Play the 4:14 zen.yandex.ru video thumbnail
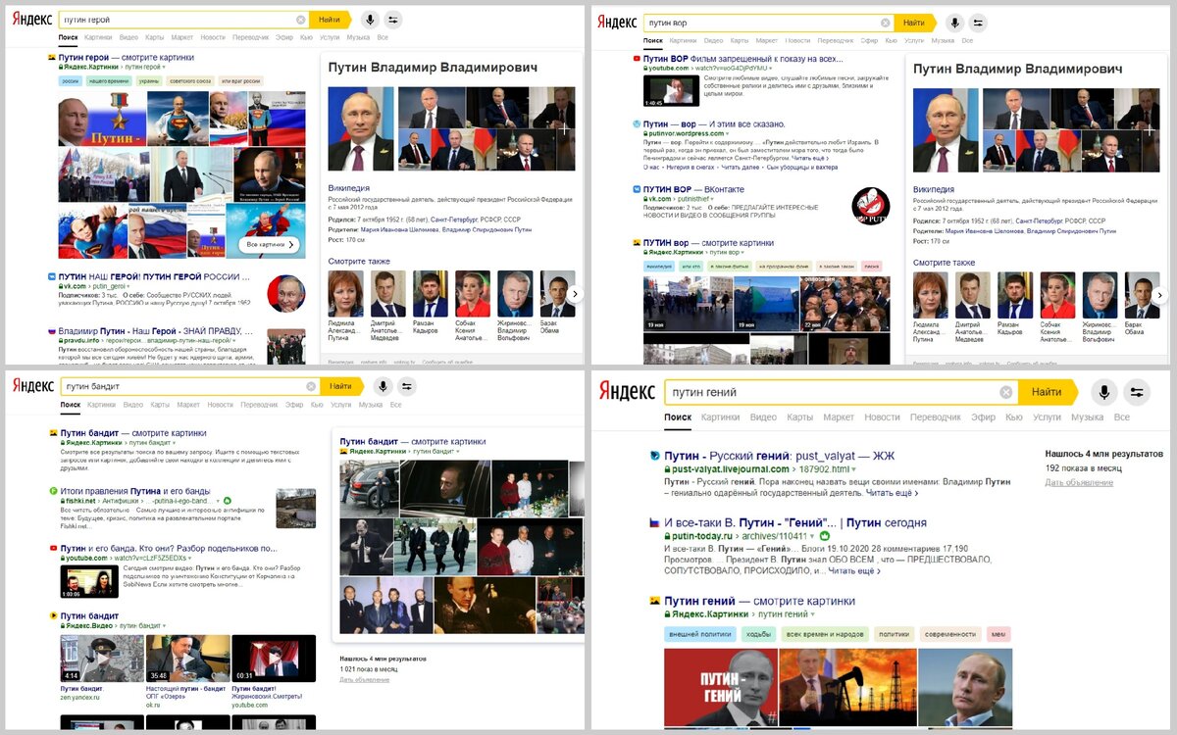The width and height of the screenshot is (1177, 735). tap(102, 659)
